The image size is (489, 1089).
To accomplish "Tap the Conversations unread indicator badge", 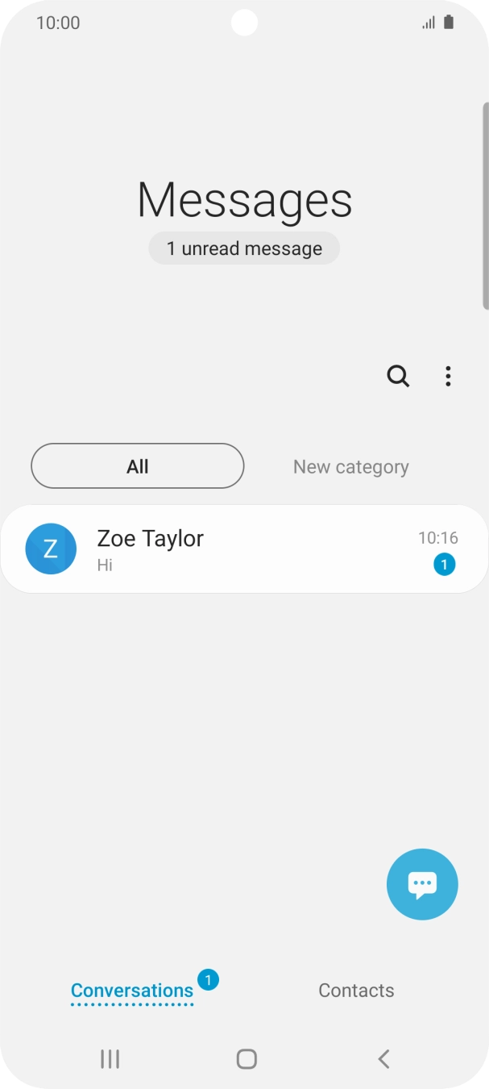I will (x=208, y=978).
